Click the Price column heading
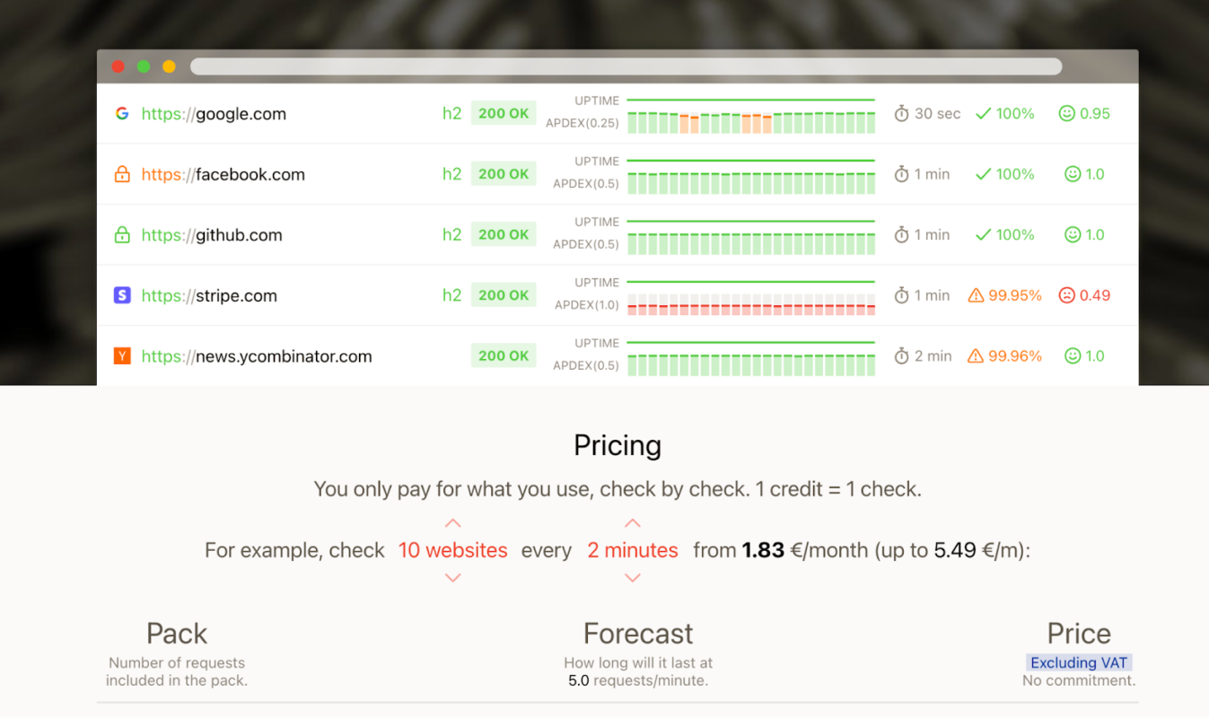Viewport: 1209px width, 718px height. click(x=1079, y=634)
